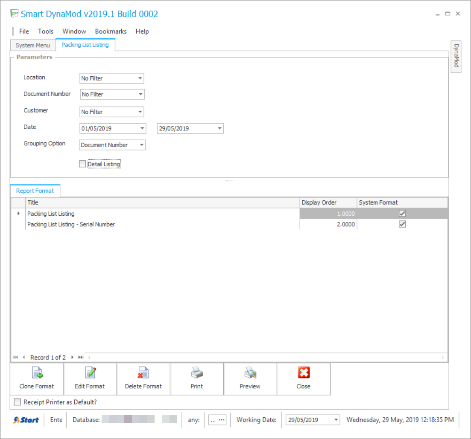The width and height of the screenshot is (471, 439).
Task: Select the Packing List Listing tab
Action: [x=85, y=45]
